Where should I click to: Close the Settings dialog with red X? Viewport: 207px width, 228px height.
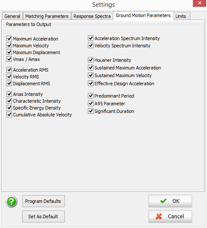click(x=200, y=3)
